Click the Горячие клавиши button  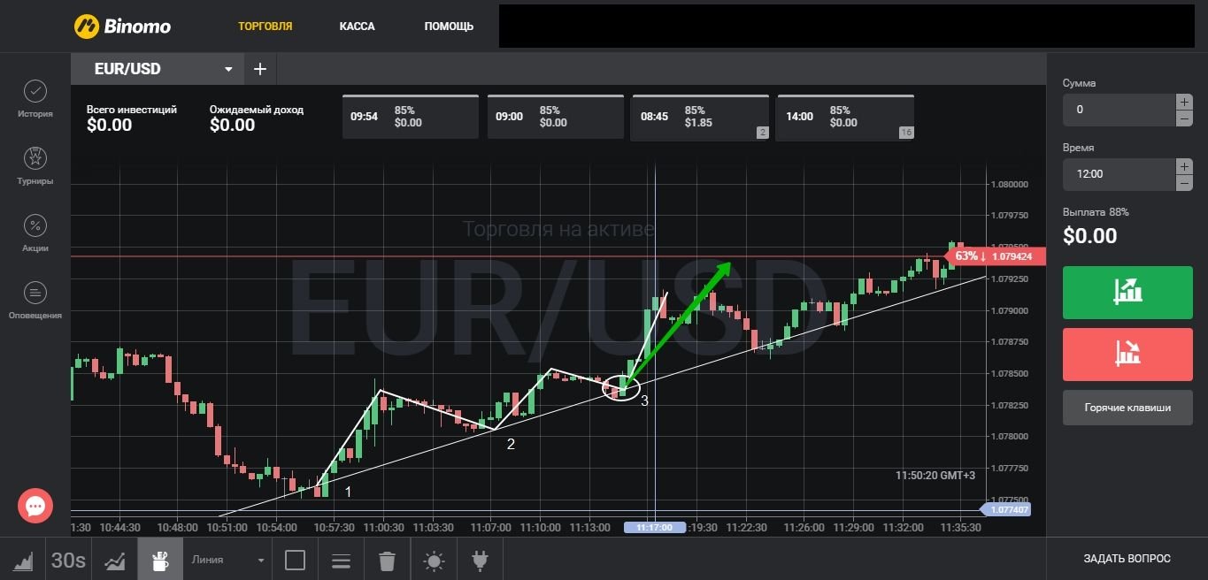(x=1127, y=408)
